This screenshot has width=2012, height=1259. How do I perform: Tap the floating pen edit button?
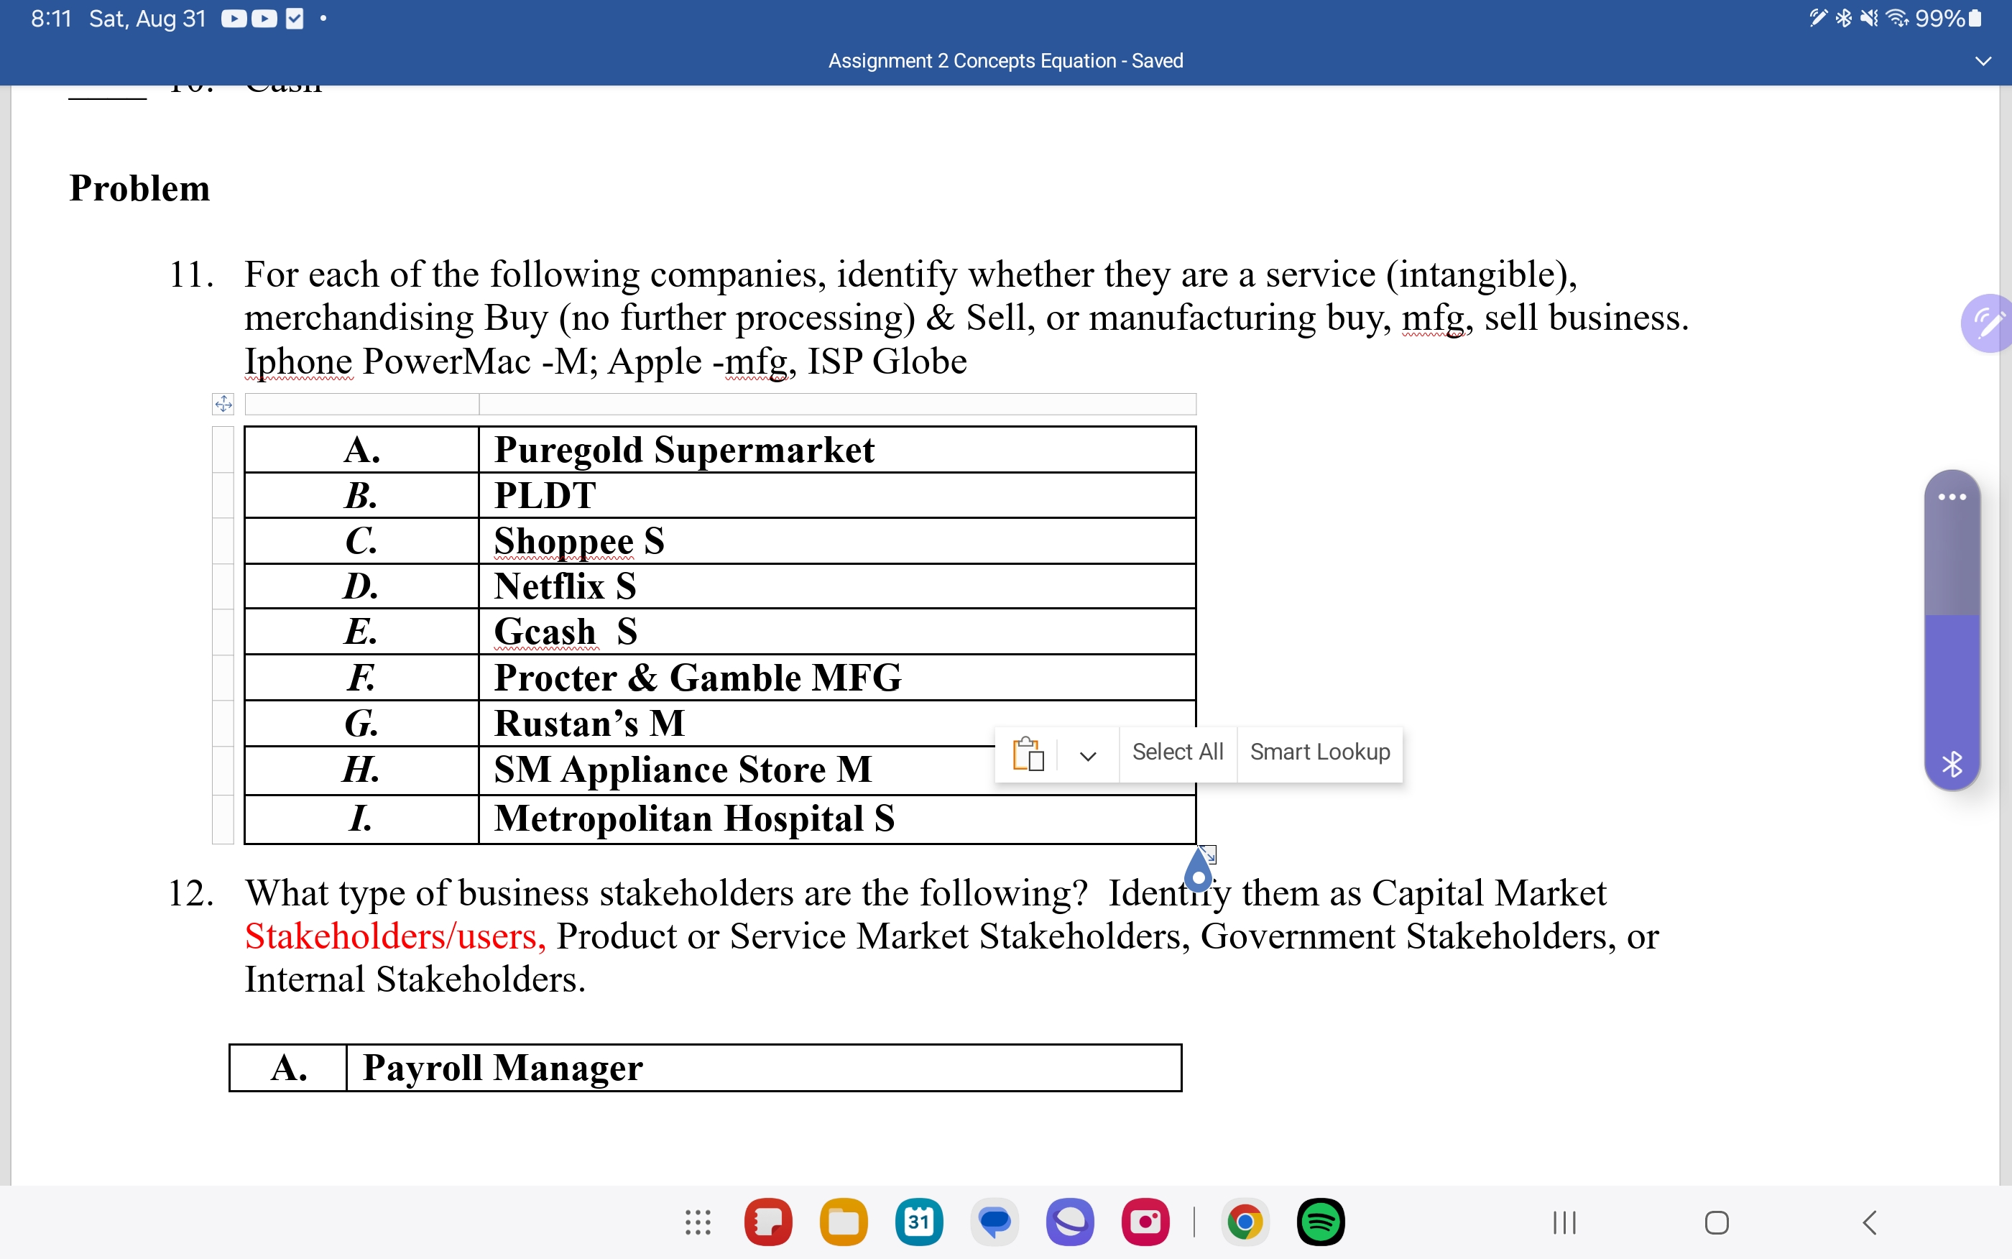1988,323
